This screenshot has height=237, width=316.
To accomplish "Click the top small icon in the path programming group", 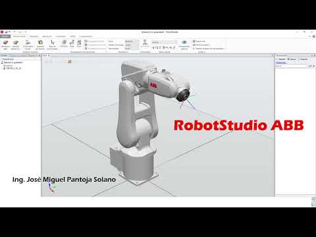I will point(86,41).
